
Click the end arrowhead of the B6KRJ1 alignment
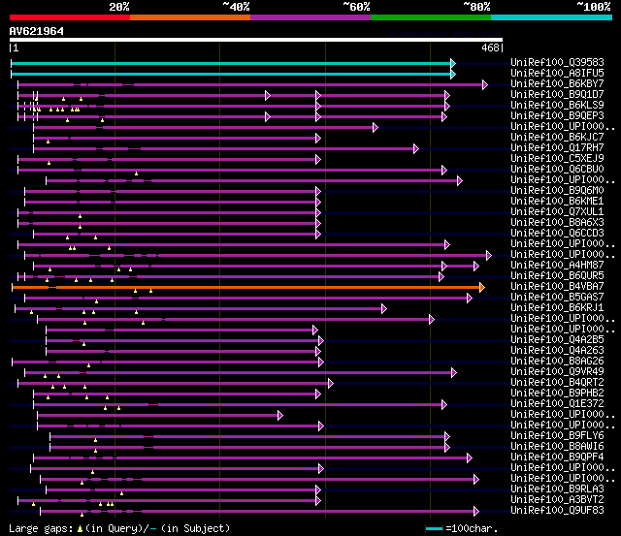point(384,308)
